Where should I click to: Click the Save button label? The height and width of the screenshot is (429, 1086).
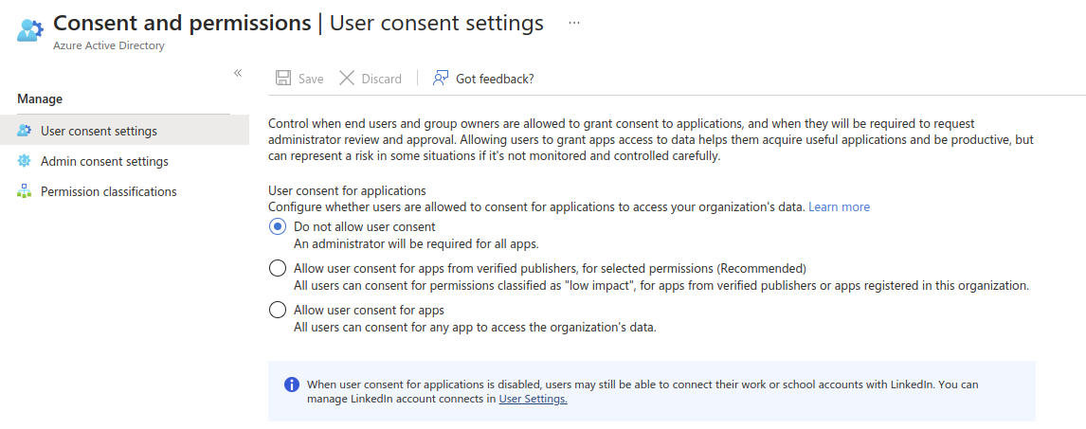coord(311,79)
